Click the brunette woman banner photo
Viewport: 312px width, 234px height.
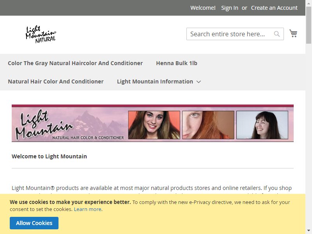pos(154,125)
